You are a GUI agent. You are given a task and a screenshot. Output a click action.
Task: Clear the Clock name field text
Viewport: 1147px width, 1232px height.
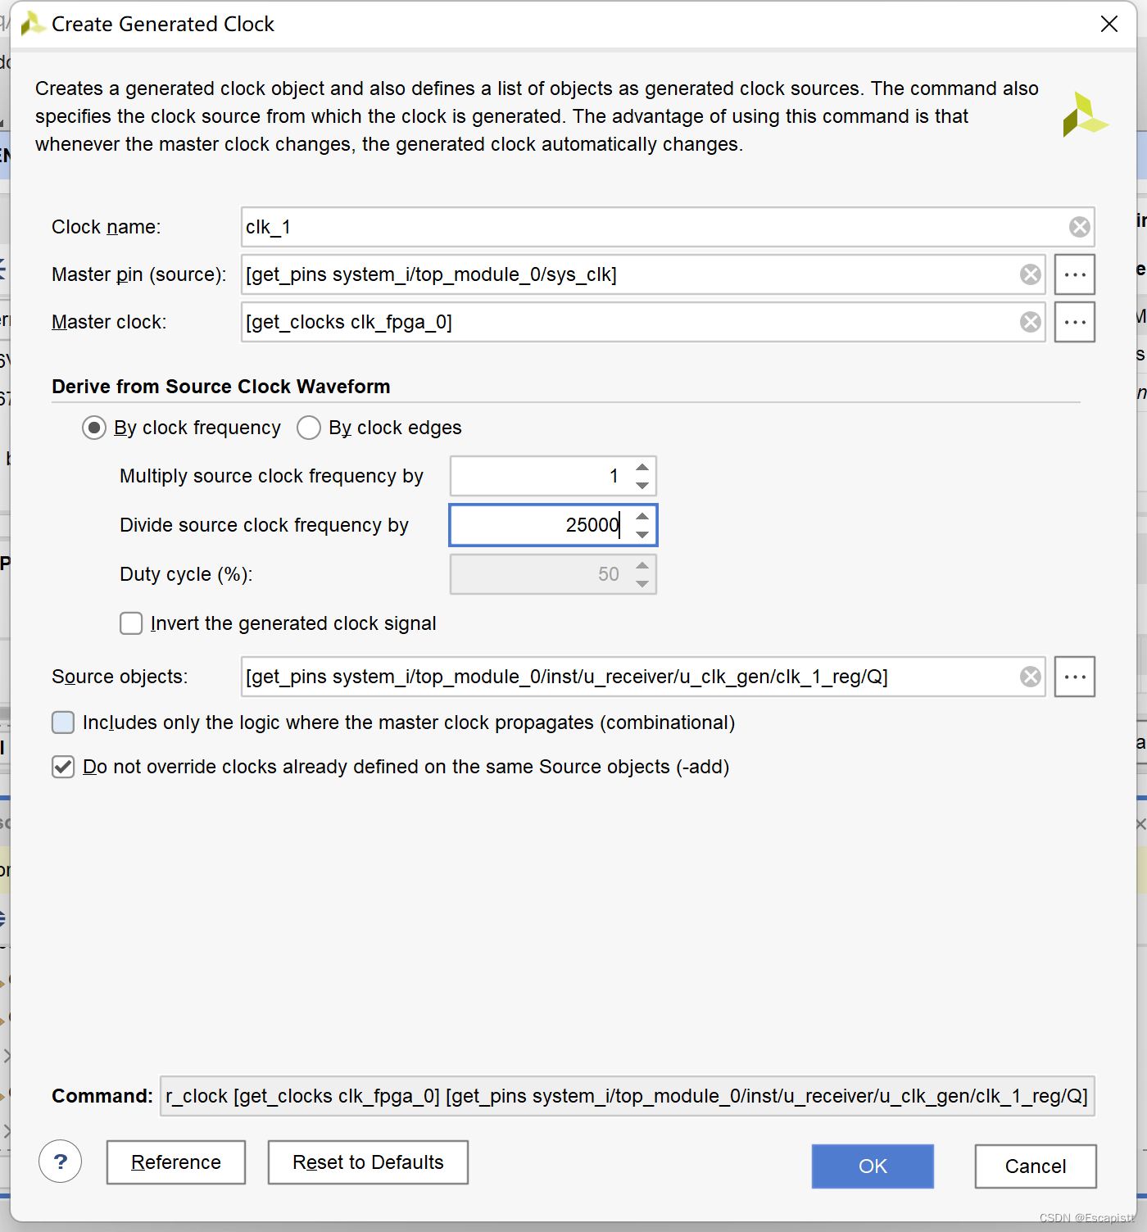(1079, 227)
